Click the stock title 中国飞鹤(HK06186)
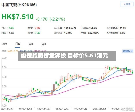The image size is (135, 112). point(19,5)
